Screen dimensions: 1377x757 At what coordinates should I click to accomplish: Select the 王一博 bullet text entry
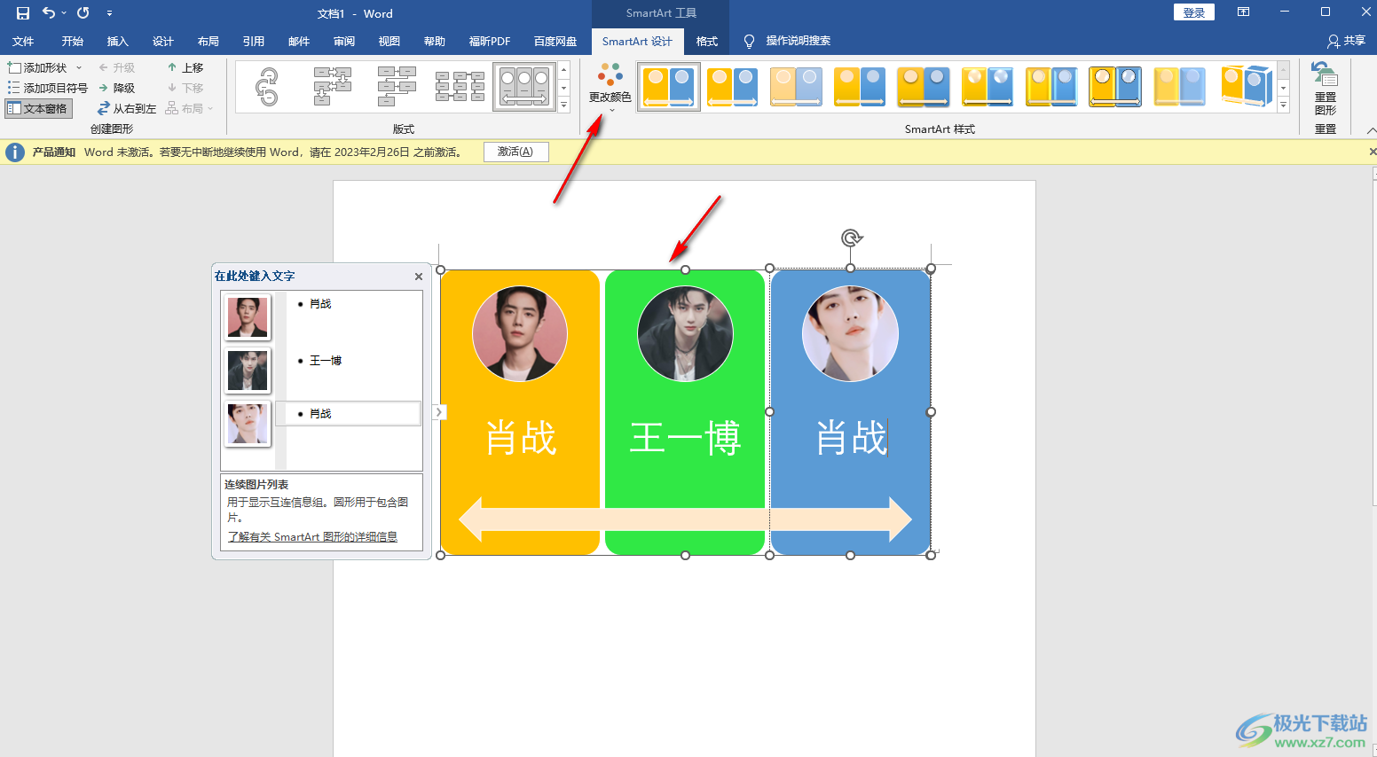click(x=326, y=361)
